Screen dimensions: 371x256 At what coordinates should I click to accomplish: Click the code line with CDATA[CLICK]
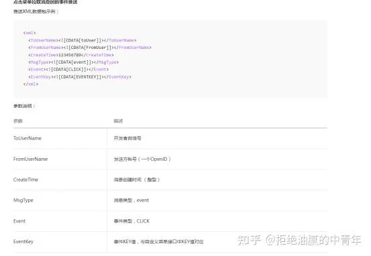click(68, 70)
